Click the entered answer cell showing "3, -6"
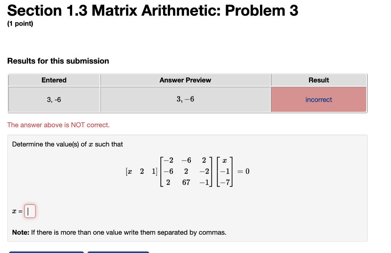The height and width of the screenshot is (253, 391). coord(54,99)
